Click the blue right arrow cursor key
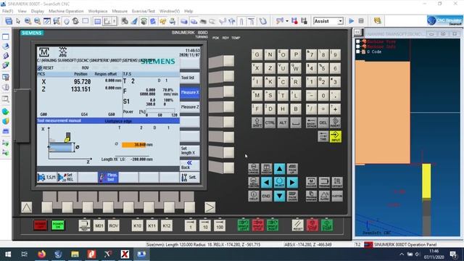Viewport: 464px width, 261px height. click(292, 182)
